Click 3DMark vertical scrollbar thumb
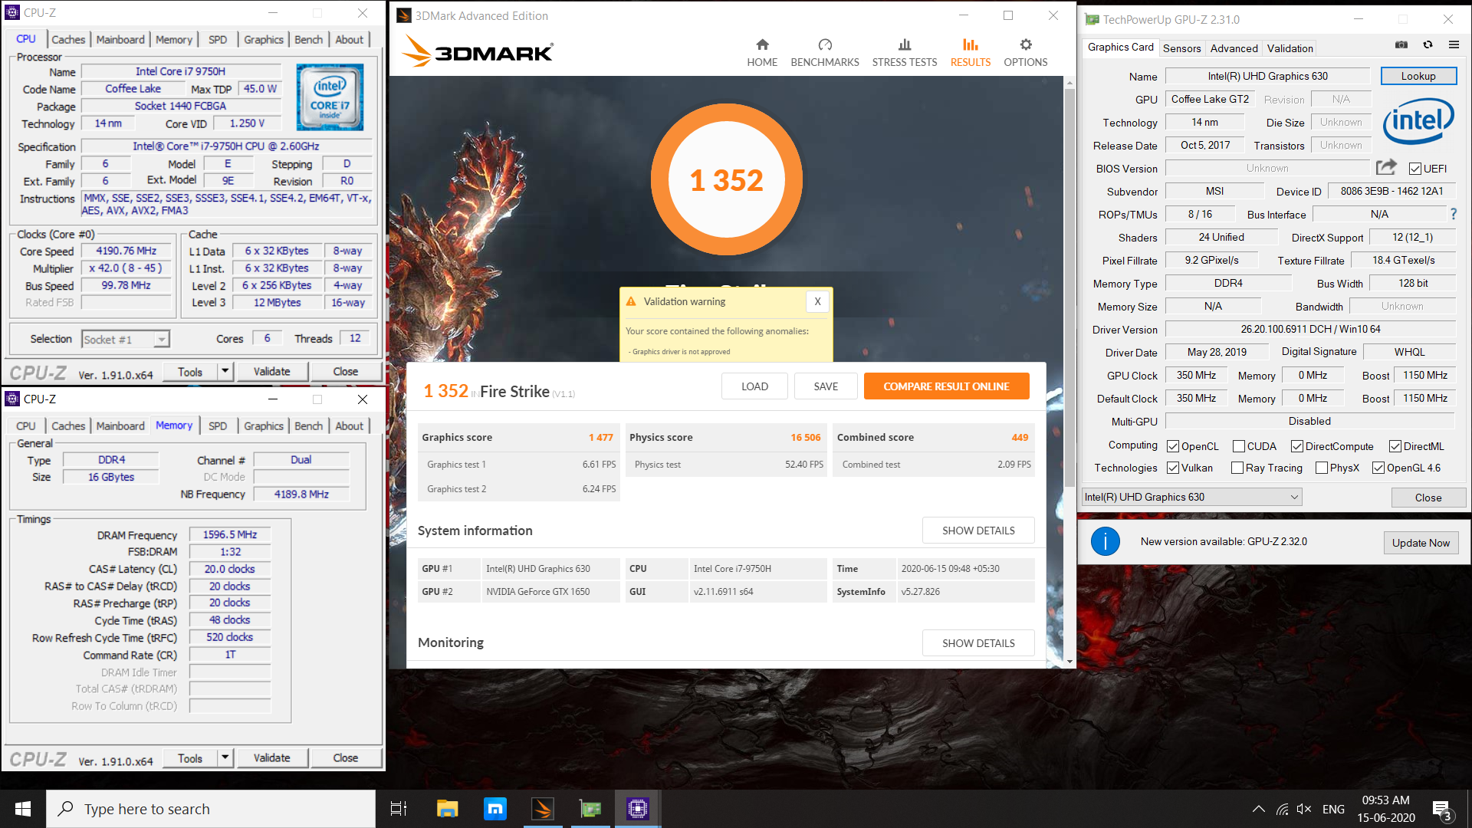The height and width of the screenshot is (828, 1472). click(1069, 287)
